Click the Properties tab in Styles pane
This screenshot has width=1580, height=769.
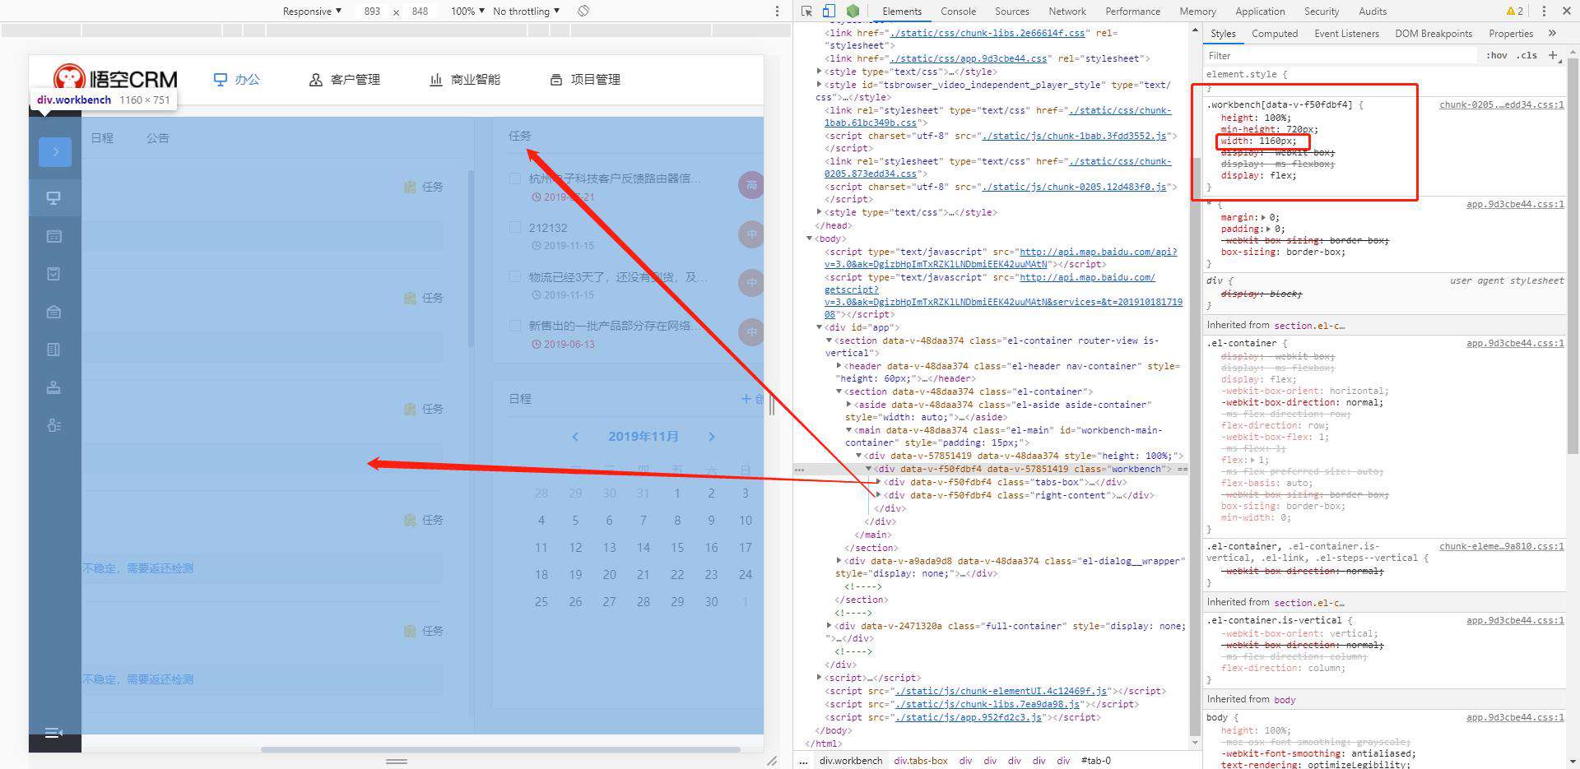[1511, 34]
